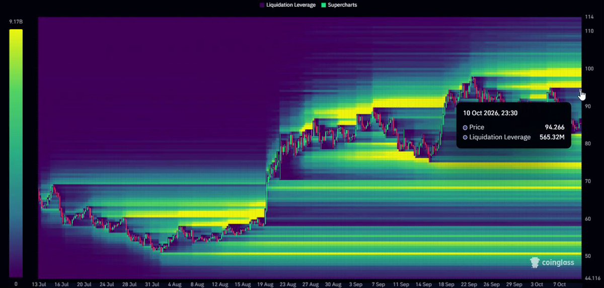Click the 100 price axis label
Image resolution: width=604 pixels, height=288 pixels.
pos(589,68)
